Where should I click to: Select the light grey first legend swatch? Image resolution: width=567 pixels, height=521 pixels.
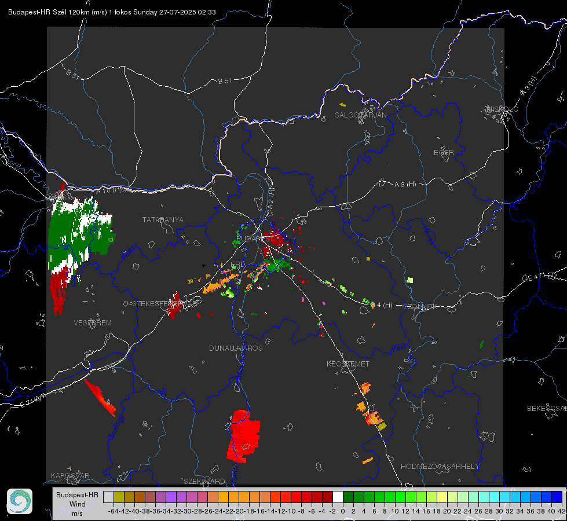pyautogui.click(x=108, y=497)
